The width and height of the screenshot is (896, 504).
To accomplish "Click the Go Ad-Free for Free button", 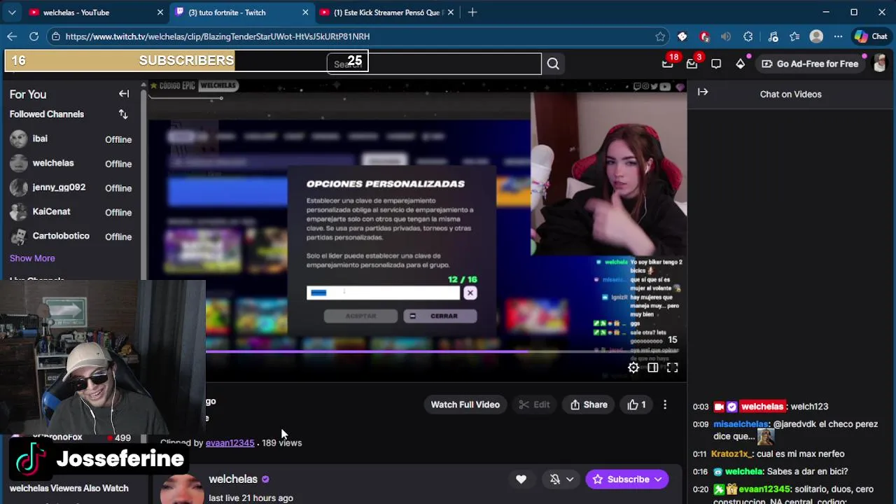I will tap(809, 64).
